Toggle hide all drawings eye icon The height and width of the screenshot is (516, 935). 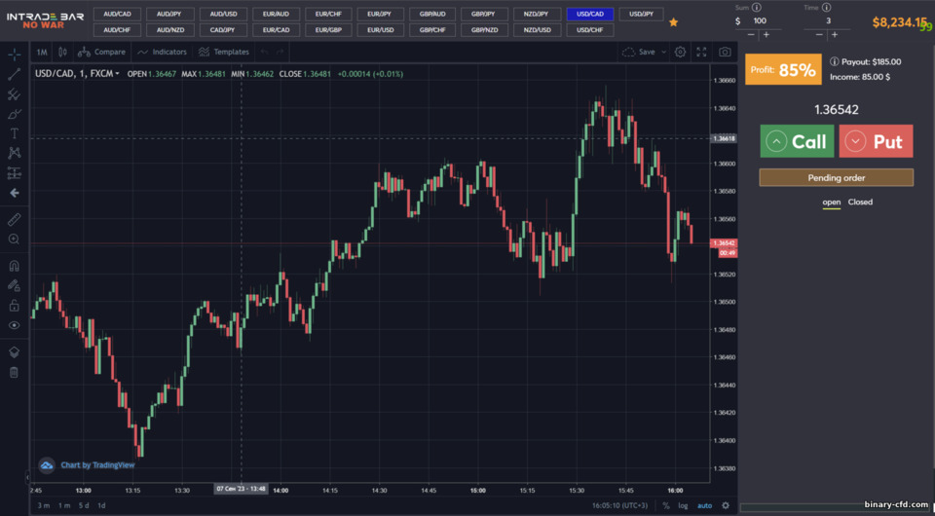coord(15,325)
